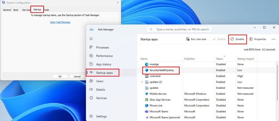The image size is (279, 121).
Task: Click the Users sidebar icon
Action: pyautogui.click(x=91, y=81)
